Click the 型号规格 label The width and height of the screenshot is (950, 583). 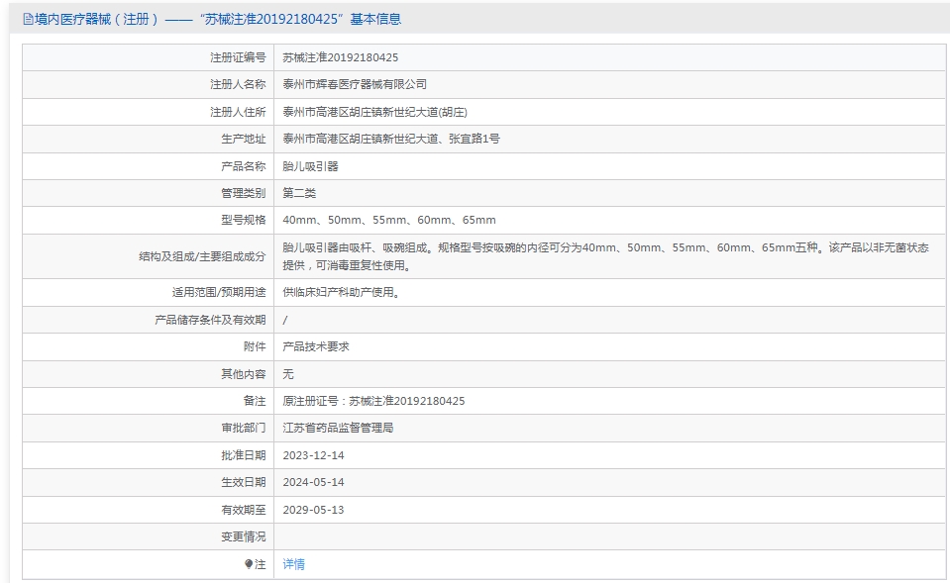point(244,221)
